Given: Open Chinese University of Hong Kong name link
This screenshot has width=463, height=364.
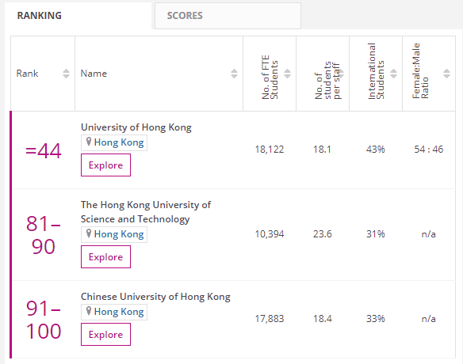Looking at the screenshot, I should point(155,297).
